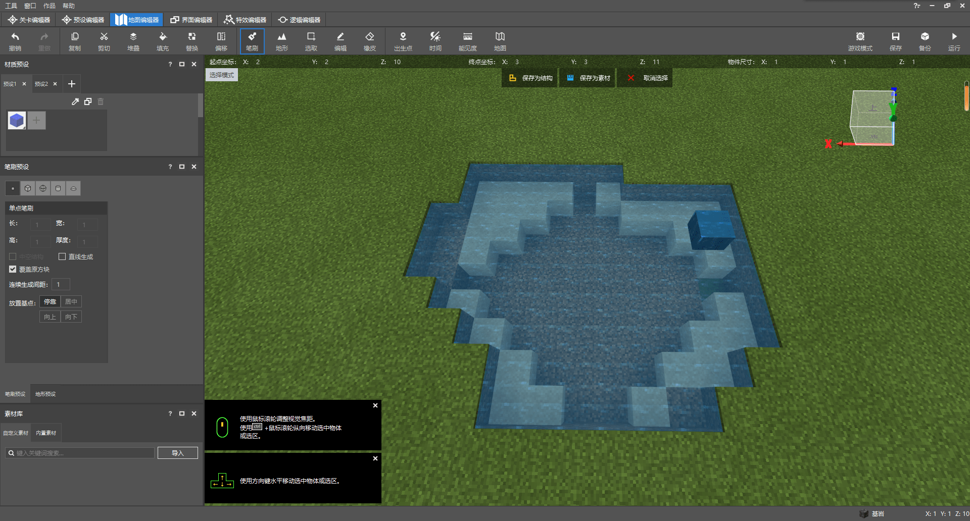Viewport: 970px width, 521px height.
Task: Uncheck the 覆盖原方块 checkbox
Action: [13, 269]
